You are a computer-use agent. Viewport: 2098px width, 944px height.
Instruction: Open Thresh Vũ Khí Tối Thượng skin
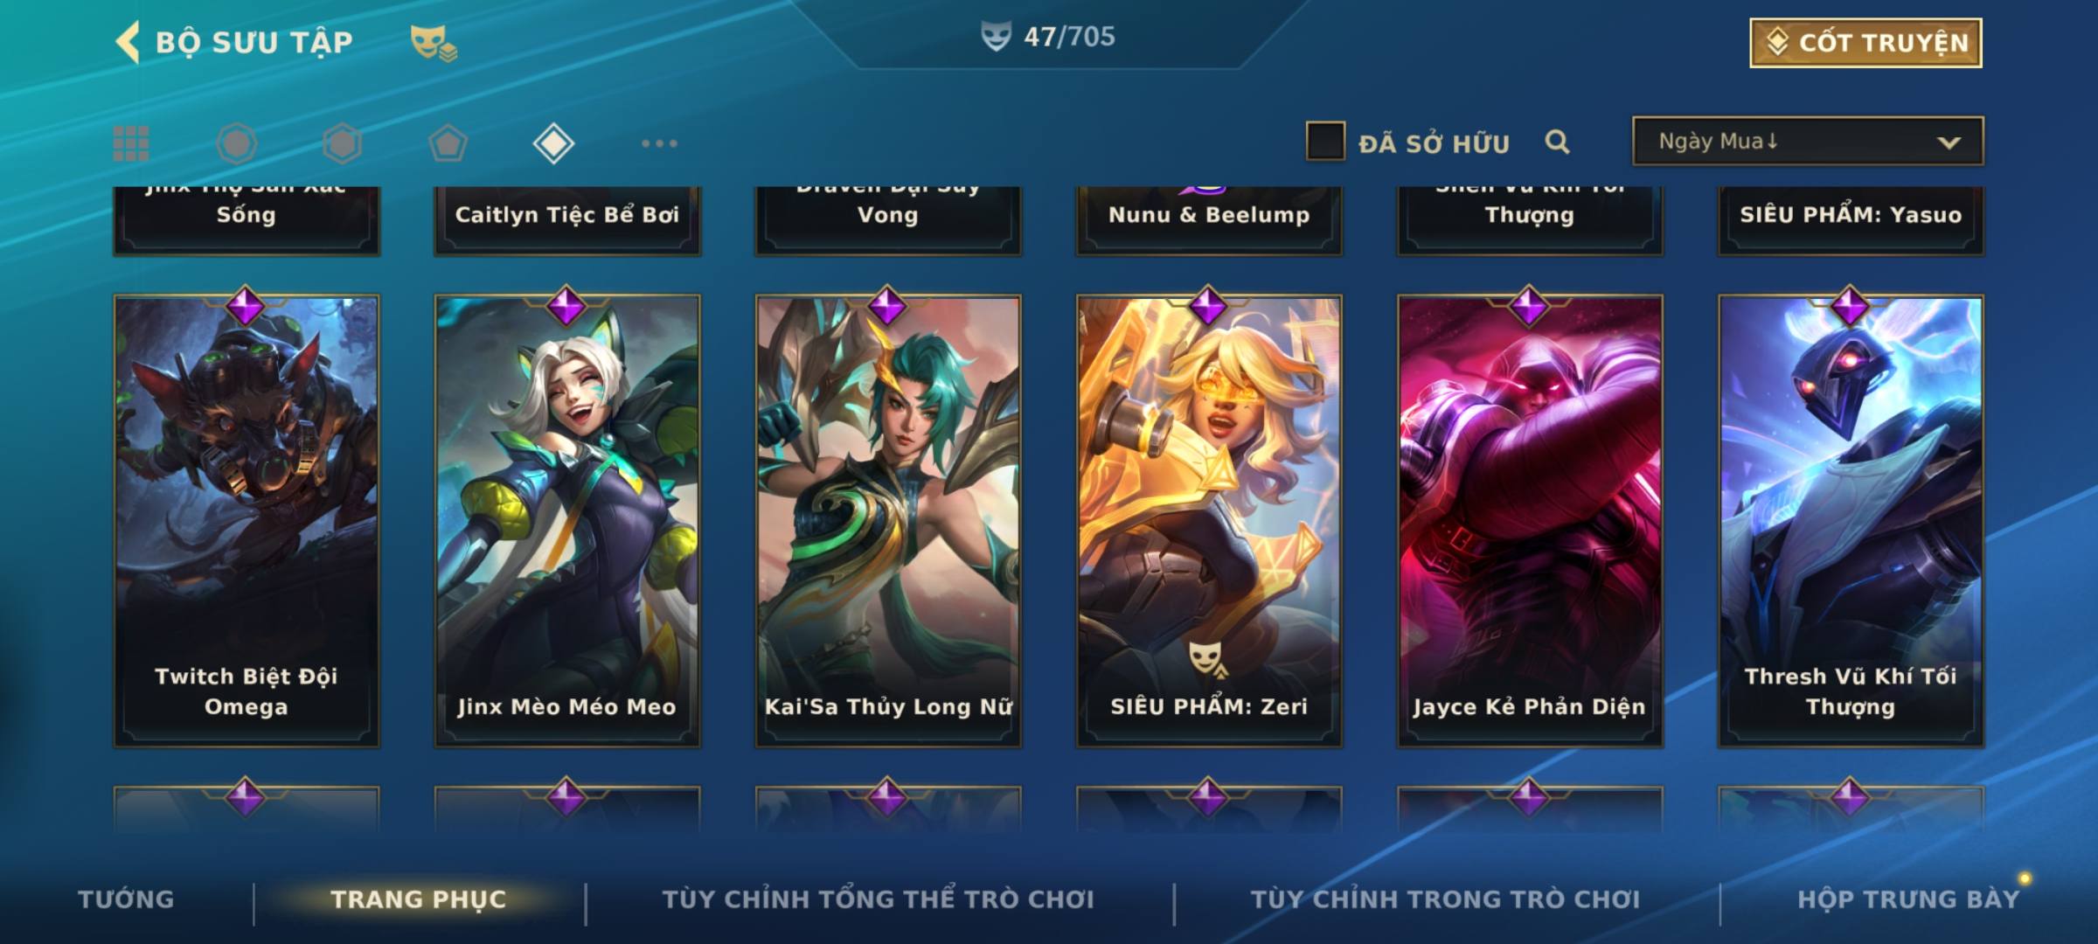1851,521
